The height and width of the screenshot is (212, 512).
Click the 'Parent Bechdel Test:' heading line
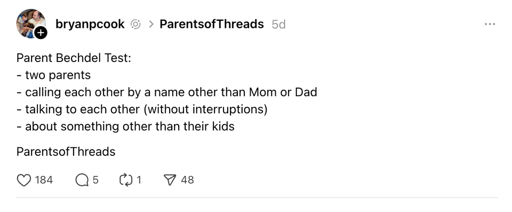[74, 58]
